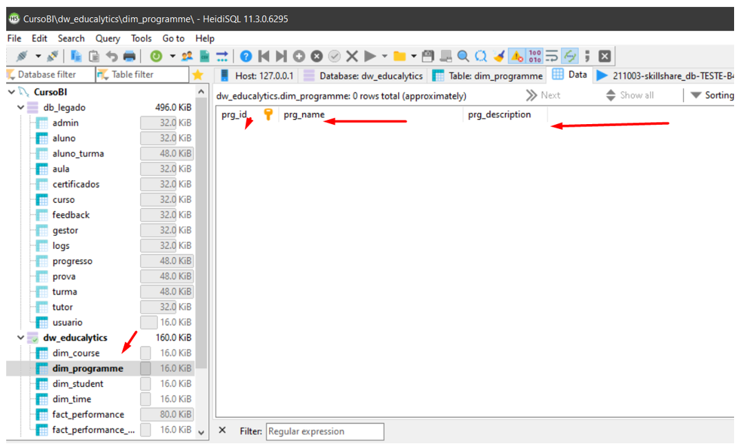This screenshot has width=741, height=446.
Task: Click the Database filter field
Action: [x=50, y=74]
